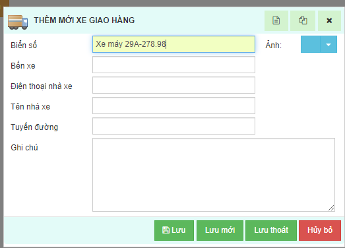Click the Tuyến đường label
The image size is (345, 248).
[34, 127]
